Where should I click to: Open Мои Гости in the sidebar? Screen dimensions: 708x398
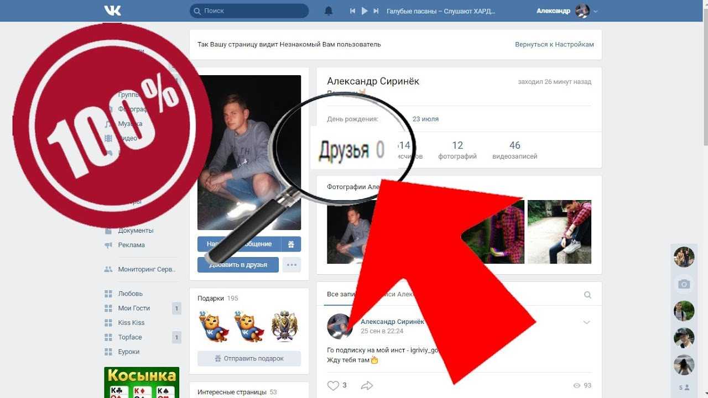click(134, 308)
